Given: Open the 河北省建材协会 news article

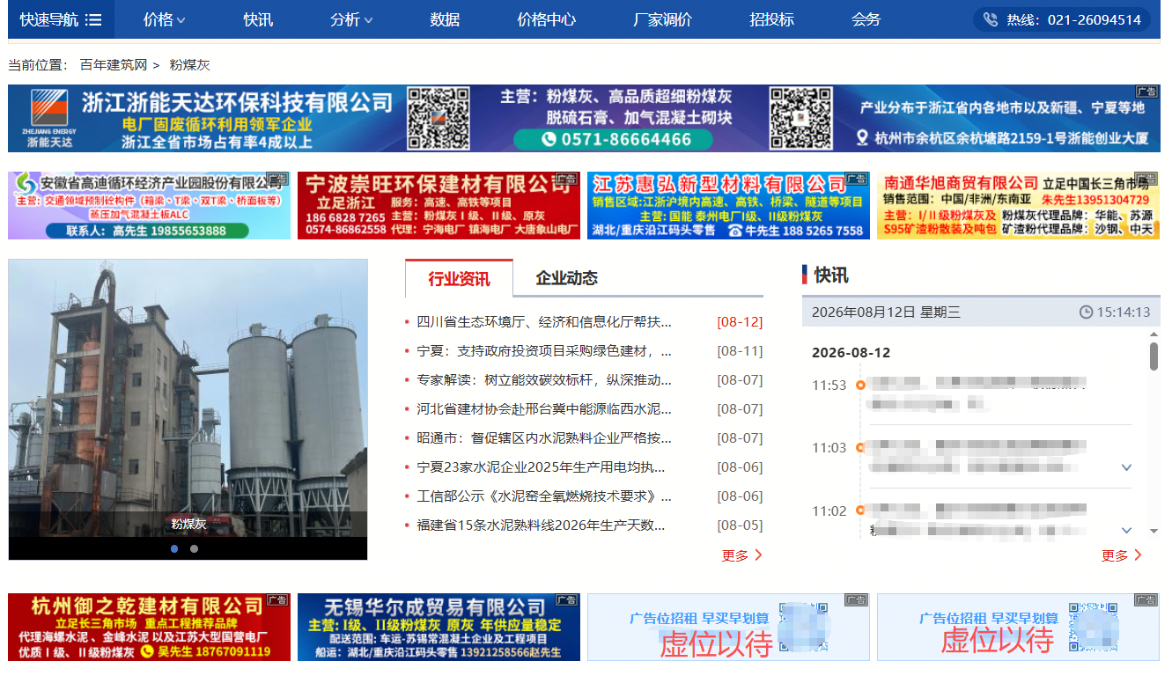Looking at the screenshot, I should coord(544,409).
